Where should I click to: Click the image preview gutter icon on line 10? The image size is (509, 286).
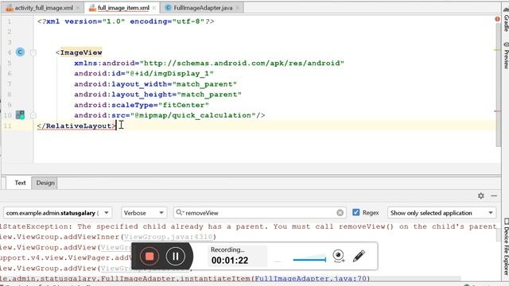coord(20,114)
